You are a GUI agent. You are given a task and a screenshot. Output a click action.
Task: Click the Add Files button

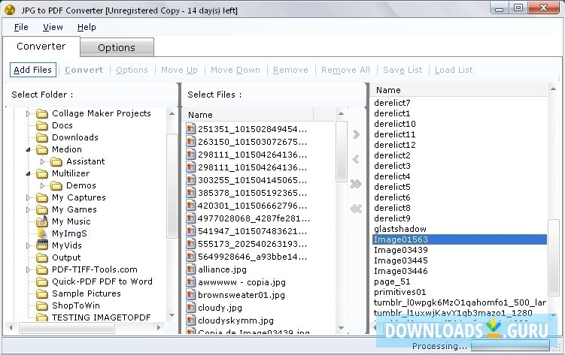33,70
